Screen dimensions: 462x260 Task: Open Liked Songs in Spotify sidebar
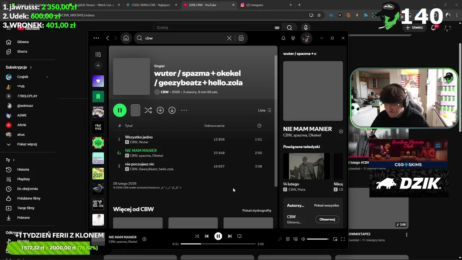tap(98, 81)
